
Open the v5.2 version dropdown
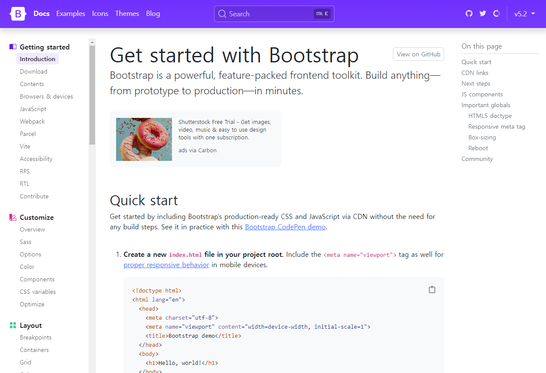coord(525,14)
